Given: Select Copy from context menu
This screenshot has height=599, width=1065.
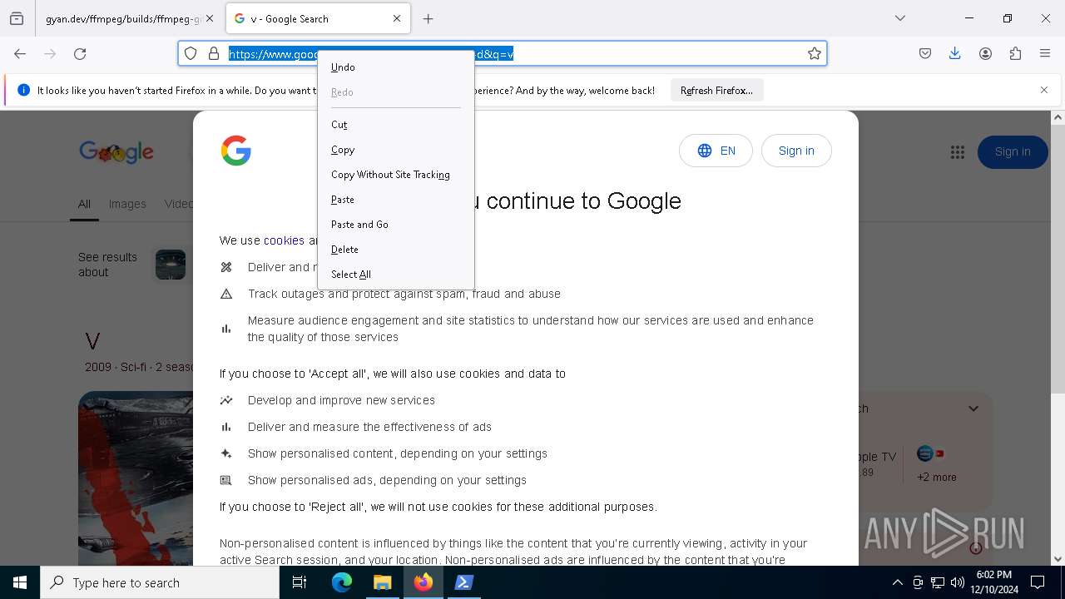Looking at the screenshot, I should [395, 150].
